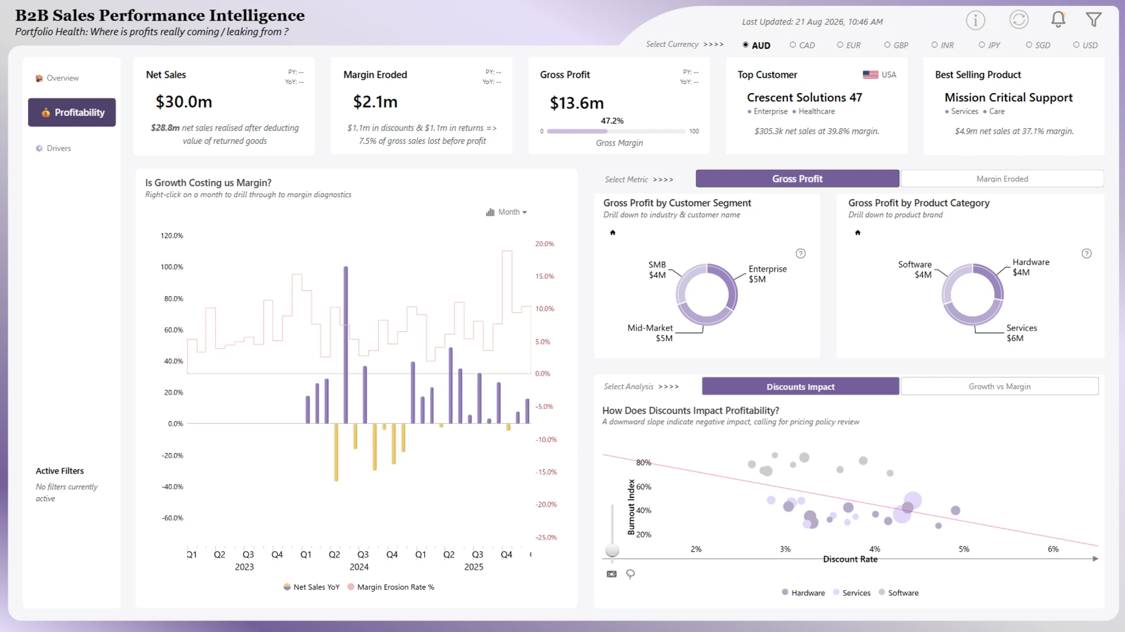Click the $13.6m gross profit value
Viewport: 1125px width, 632px height.
pyautogui.click(x=577, y=103)
